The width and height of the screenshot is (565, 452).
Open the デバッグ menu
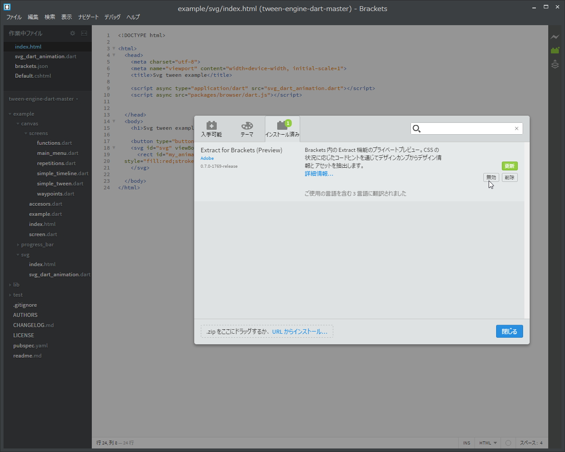tap(113, 17)
